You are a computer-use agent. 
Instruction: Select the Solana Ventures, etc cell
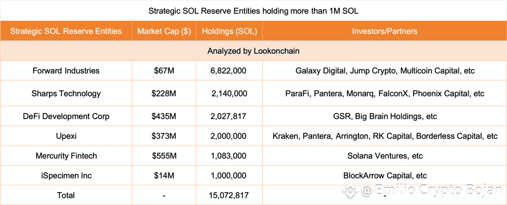(384, 156)
